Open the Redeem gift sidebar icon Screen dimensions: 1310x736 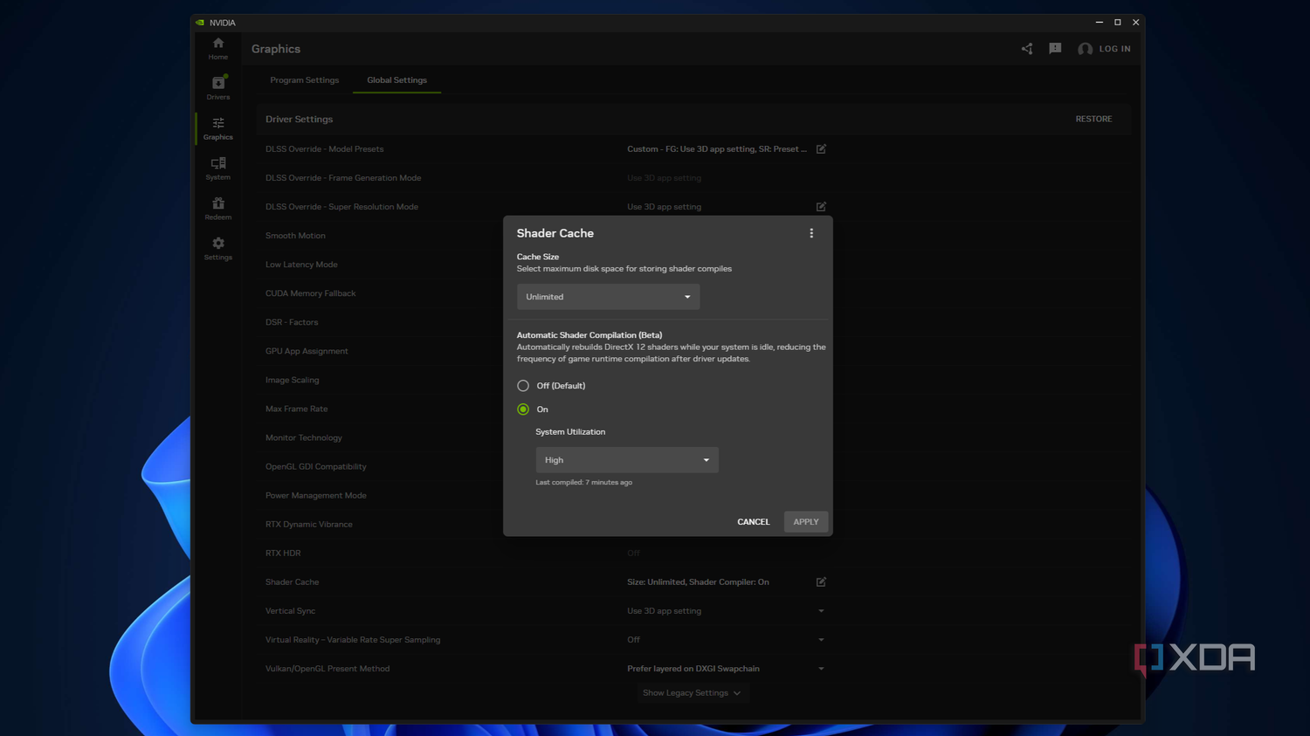[x=217, y=209]
